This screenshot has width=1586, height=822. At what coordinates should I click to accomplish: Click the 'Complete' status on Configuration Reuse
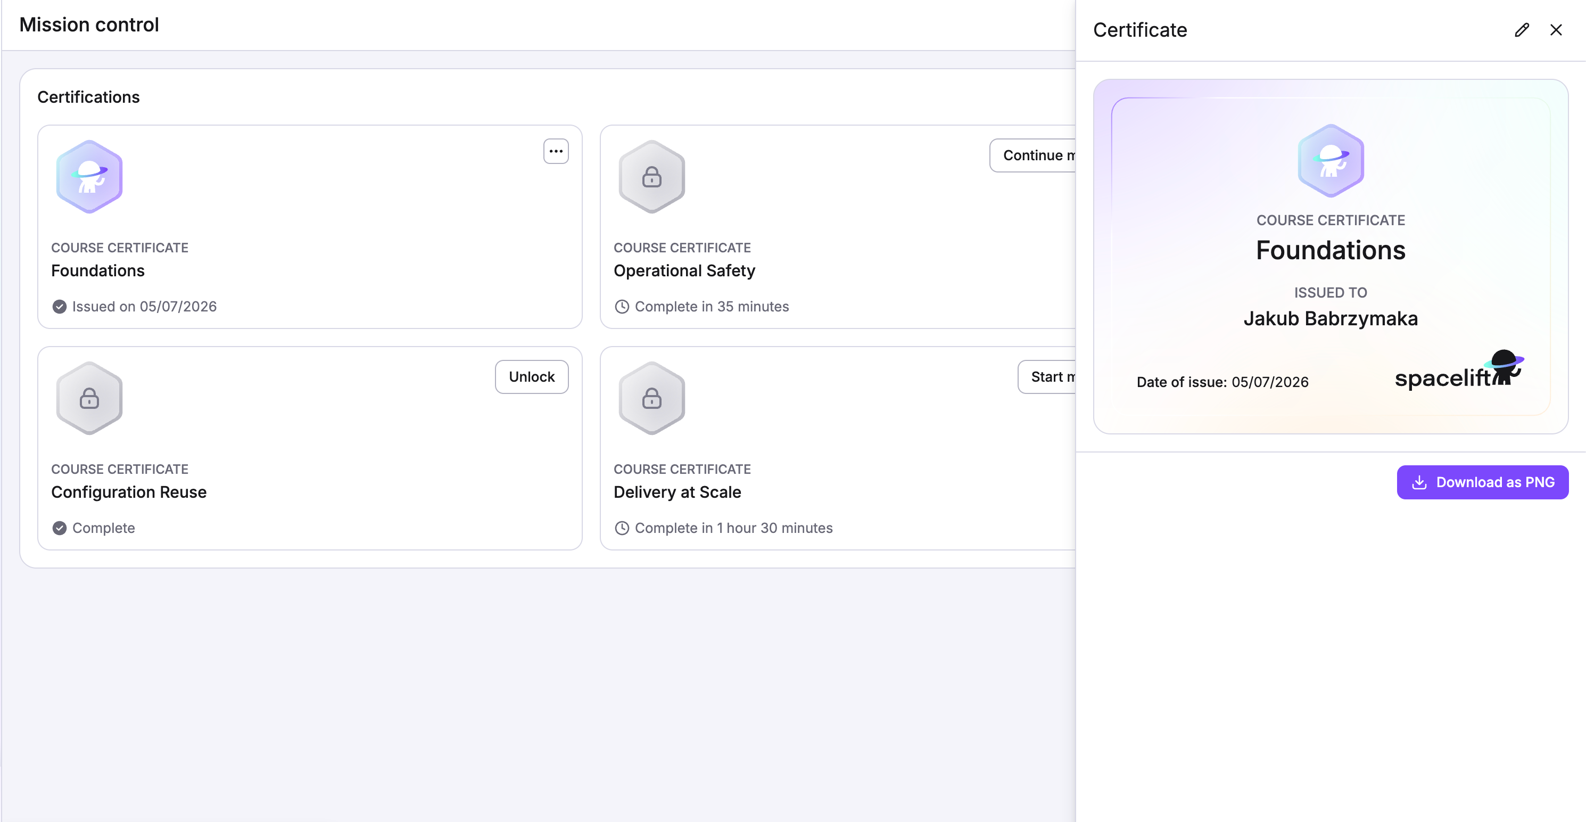tap(103, 528)
